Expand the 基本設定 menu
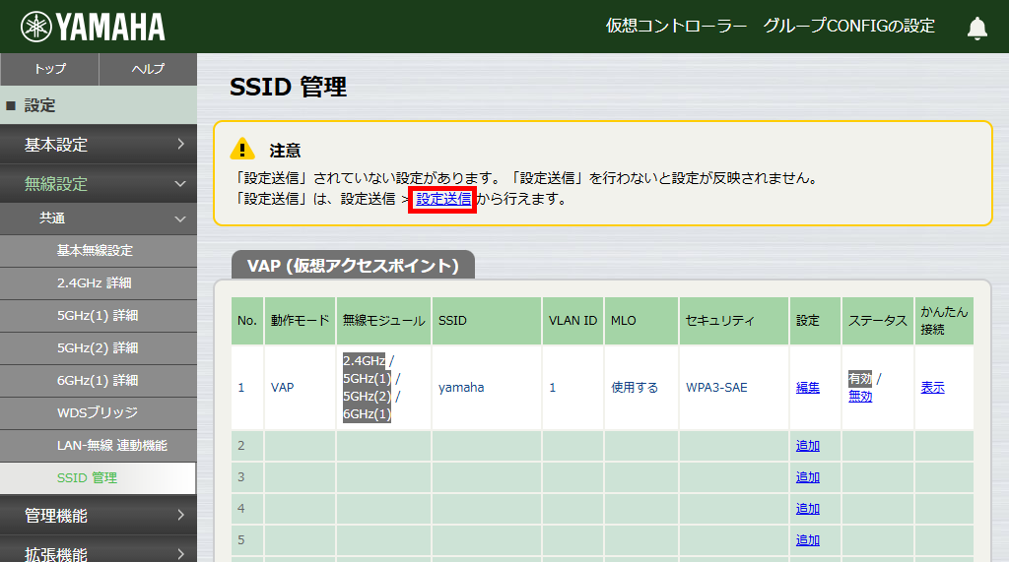The image size is (1009, 562). pyautogui.click(x=99, y=144)
